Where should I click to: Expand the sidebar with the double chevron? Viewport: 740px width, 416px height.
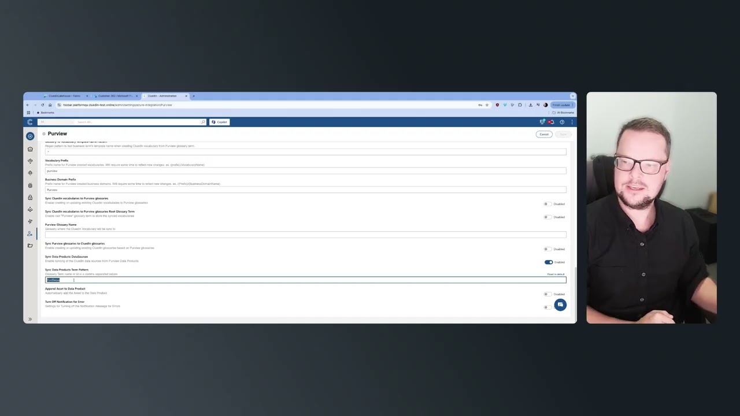30,319
